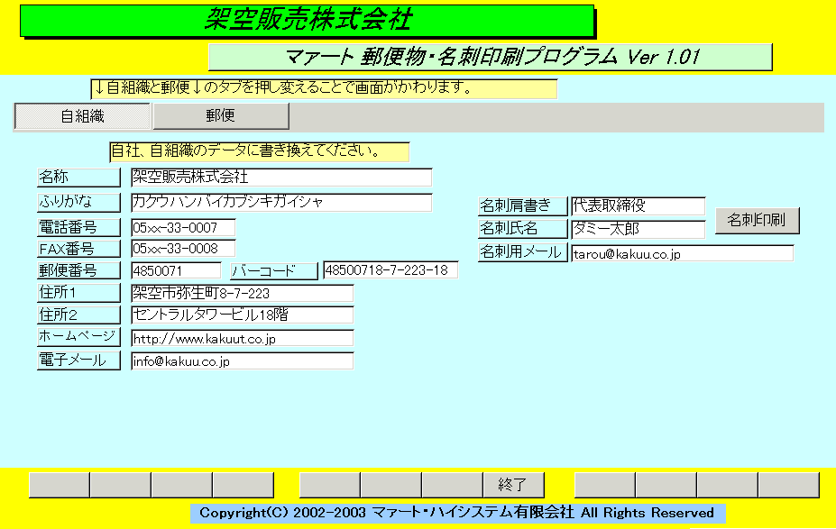Edit the 名称 field 架空販売株式会社
Viewport: 836px width, 529px height.
[281, 178]
